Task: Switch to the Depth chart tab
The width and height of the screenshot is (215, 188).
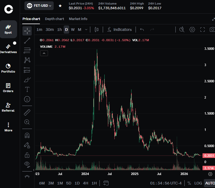Action: click(54, 19)
